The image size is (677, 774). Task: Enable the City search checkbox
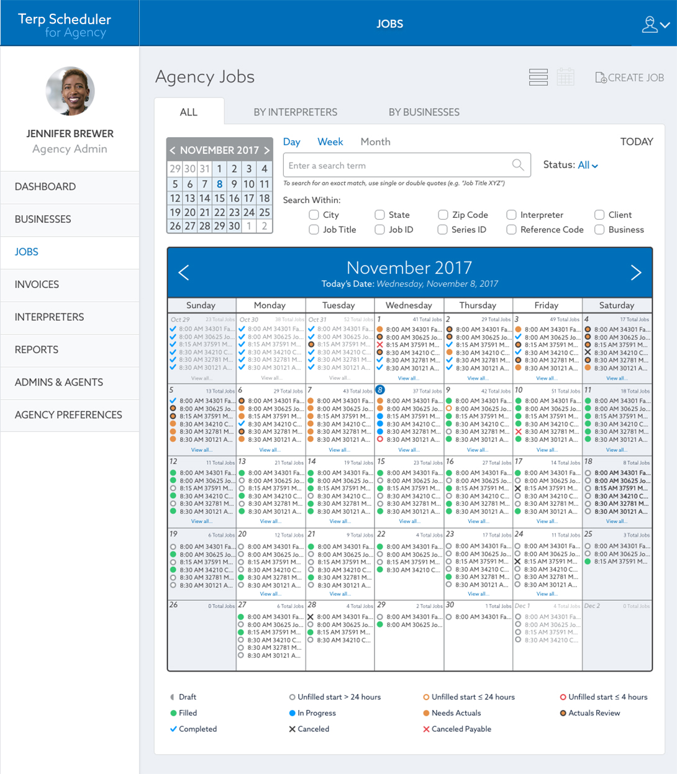(x=314, y=214)
